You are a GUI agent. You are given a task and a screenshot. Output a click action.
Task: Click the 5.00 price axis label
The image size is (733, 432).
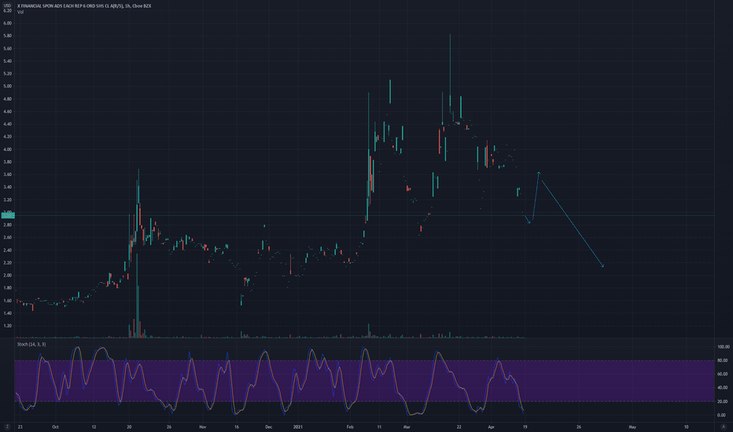point(7,86)
